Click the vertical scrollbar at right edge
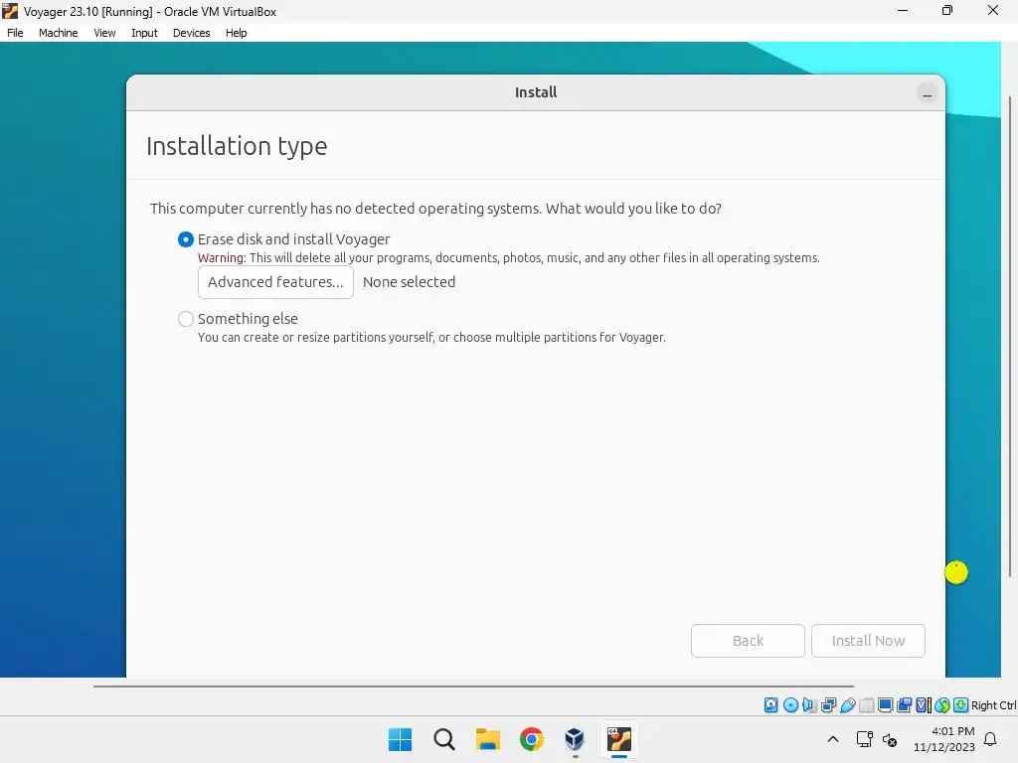Image resolution: width=1018 pixels, height=763 pixels. [1010, 336]
